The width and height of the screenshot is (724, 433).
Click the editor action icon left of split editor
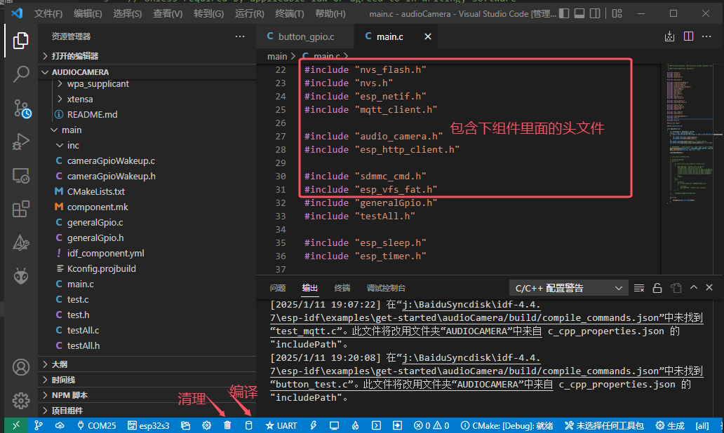tap(669, 36)
